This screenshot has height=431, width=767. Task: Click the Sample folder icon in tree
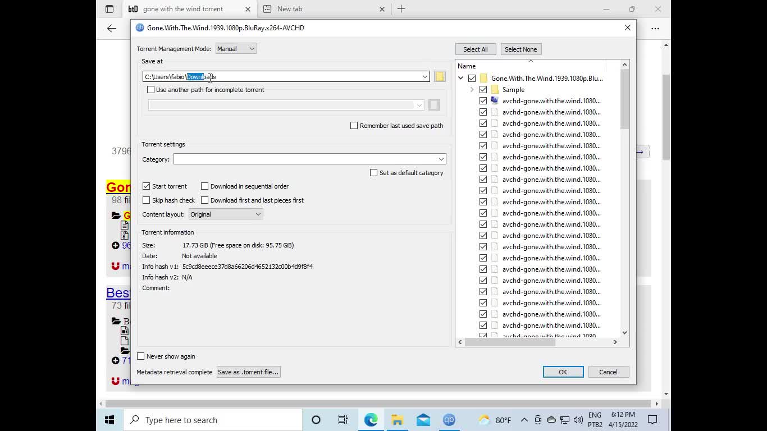click(x=495, y=89)
